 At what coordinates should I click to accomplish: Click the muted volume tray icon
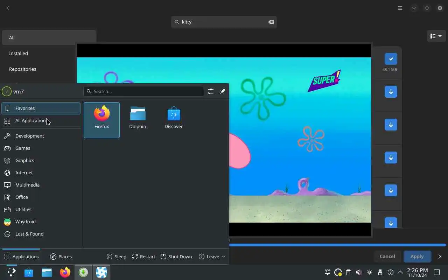tap(359, 272)
